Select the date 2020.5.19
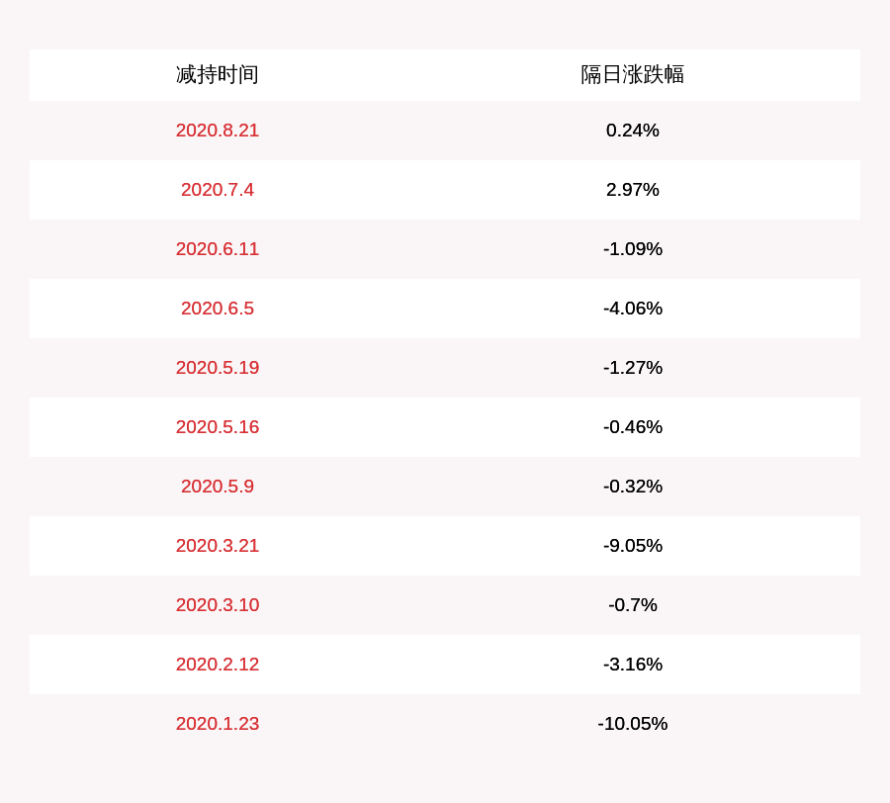Image resolution: width=890 pixels, height=803 pixels. click(218, 368)
